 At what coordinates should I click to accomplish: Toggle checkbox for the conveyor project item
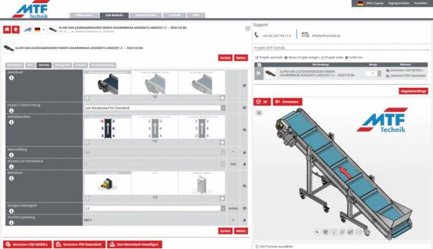[x=259, y=73]
